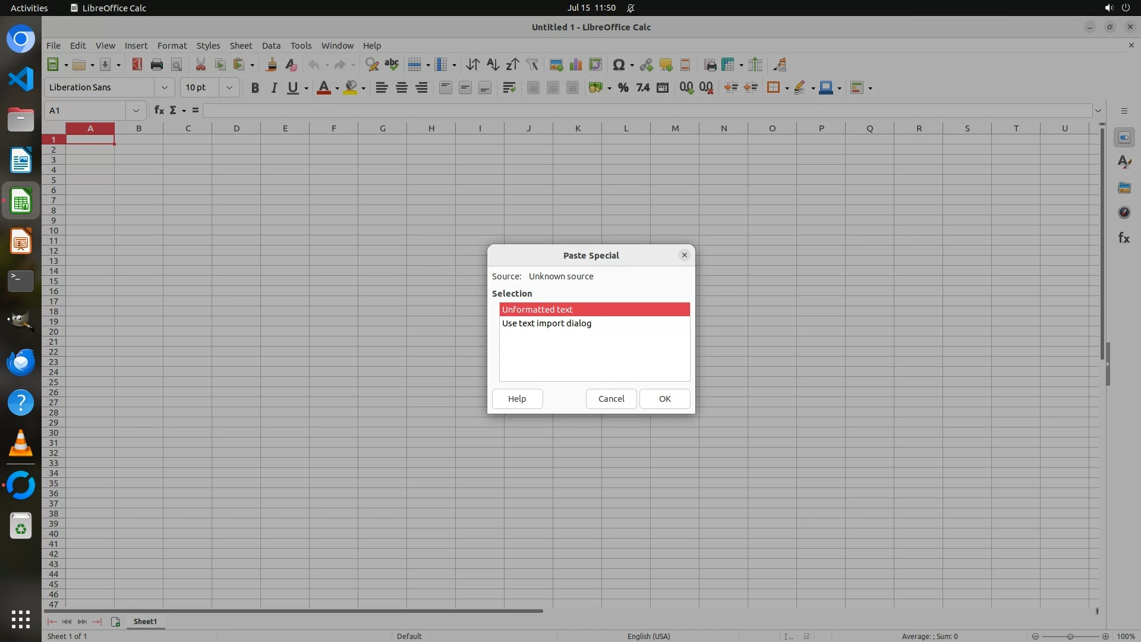Expand the Name Box A1 dropdown
The height and width of the screenshot is (642, 1141).
tap(135, 111)
